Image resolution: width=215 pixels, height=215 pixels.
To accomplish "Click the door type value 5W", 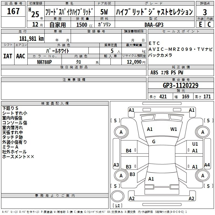I will (x=104, y=12).
